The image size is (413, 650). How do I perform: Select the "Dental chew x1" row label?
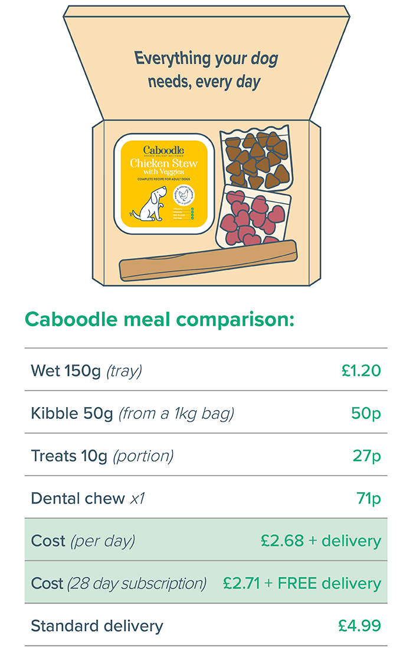[x=87, y=498]
